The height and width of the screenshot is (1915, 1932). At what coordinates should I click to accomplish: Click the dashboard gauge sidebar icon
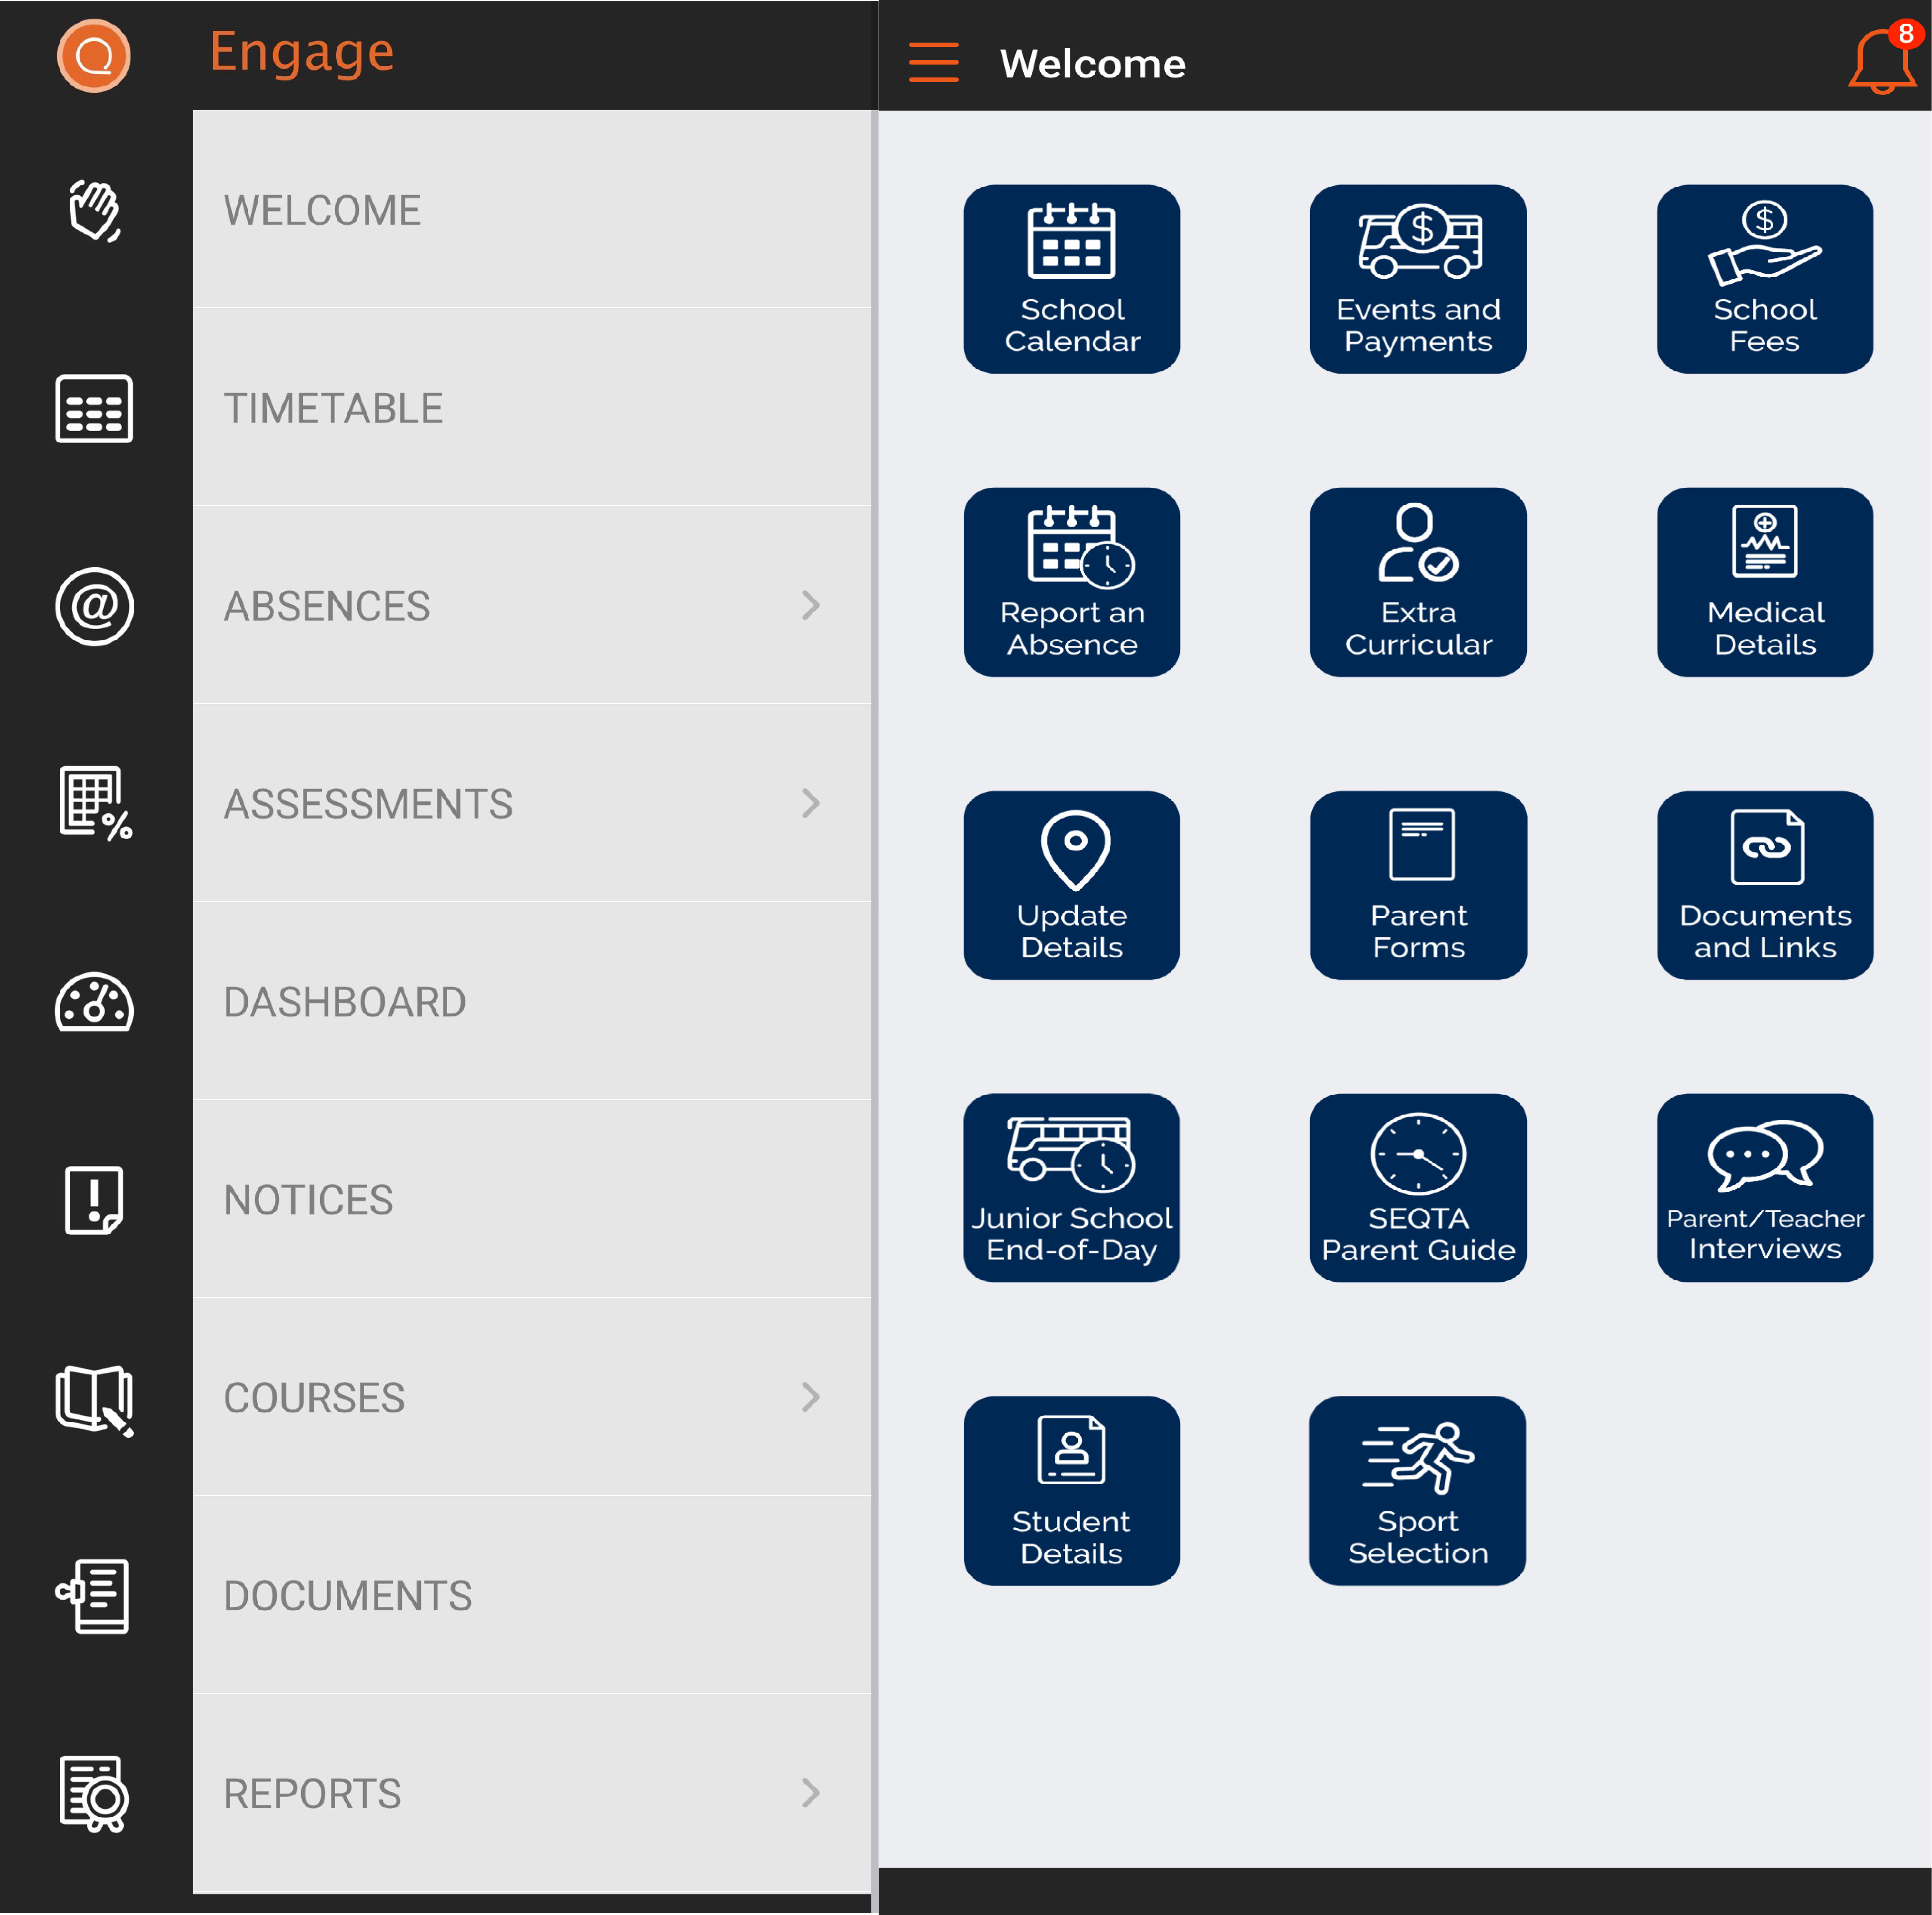point(94,1002)
